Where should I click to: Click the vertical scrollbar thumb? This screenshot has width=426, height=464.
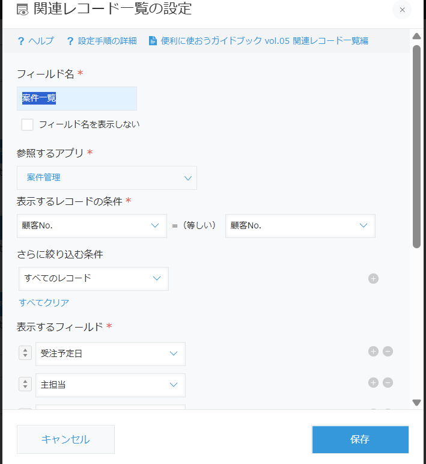click(416, 147)
